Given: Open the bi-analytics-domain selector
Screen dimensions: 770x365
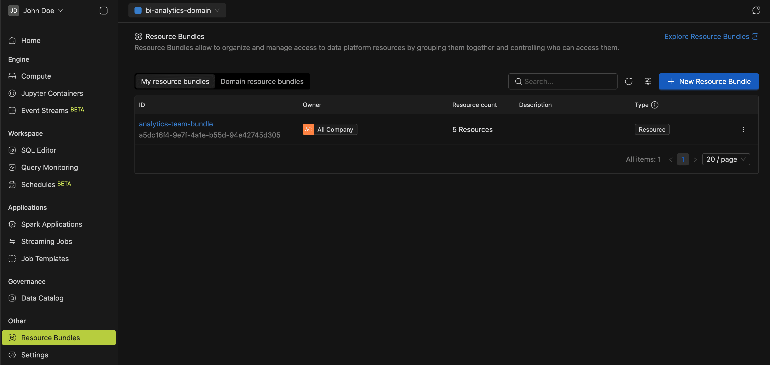Looking at the screenshot, I should click(177, 10).
